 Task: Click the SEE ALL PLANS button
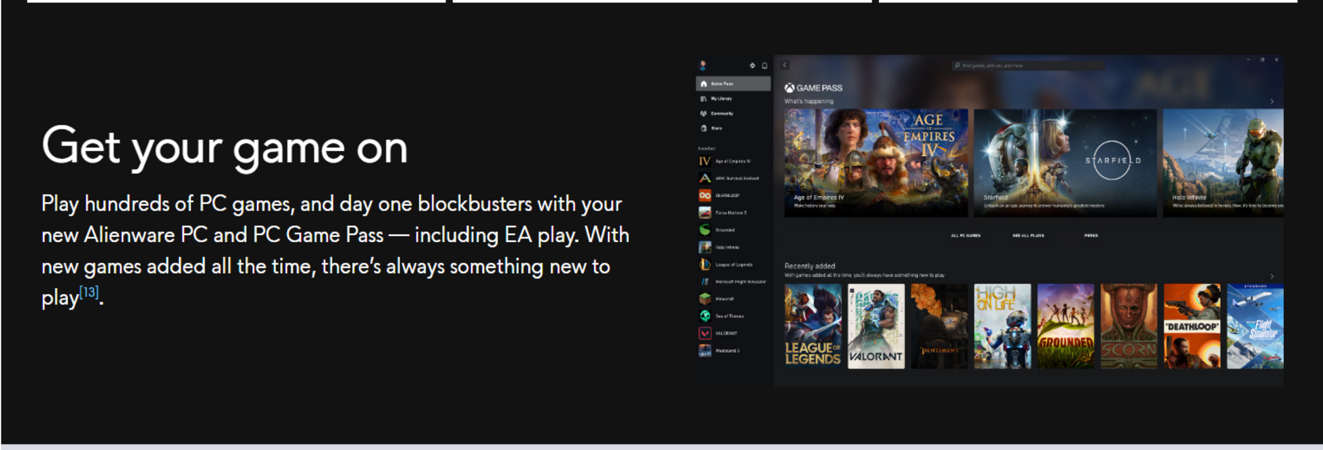[1028, 235]
